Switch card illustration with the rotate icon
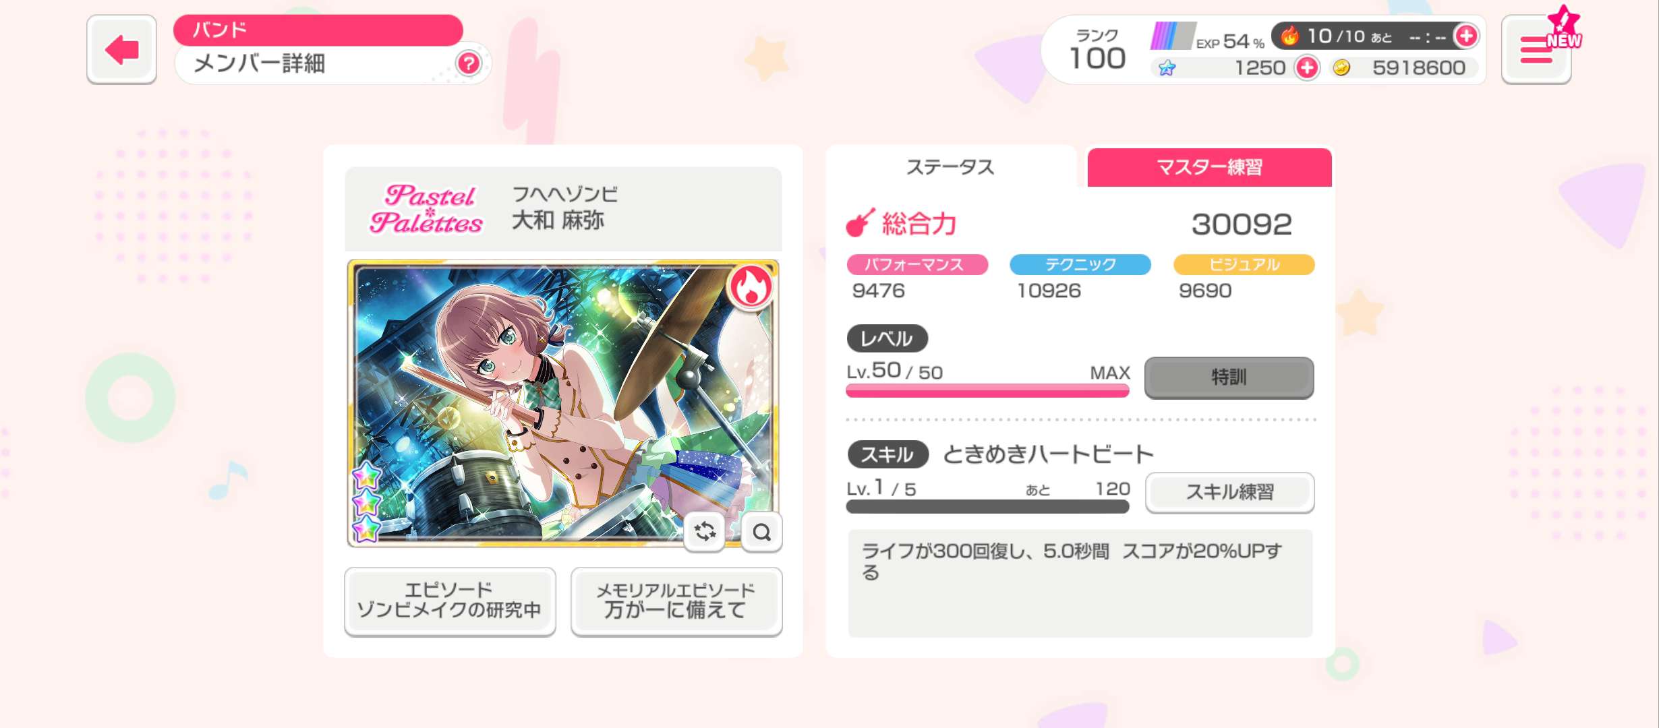 point(705,532)
